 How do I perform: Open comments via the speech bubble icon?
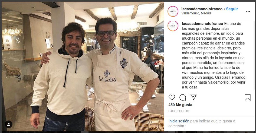[x=183, y=97]
